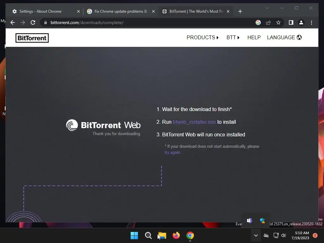324x243 pixels.
Task: Open the Windows Start menu
Action: click(x=134, y=235)
